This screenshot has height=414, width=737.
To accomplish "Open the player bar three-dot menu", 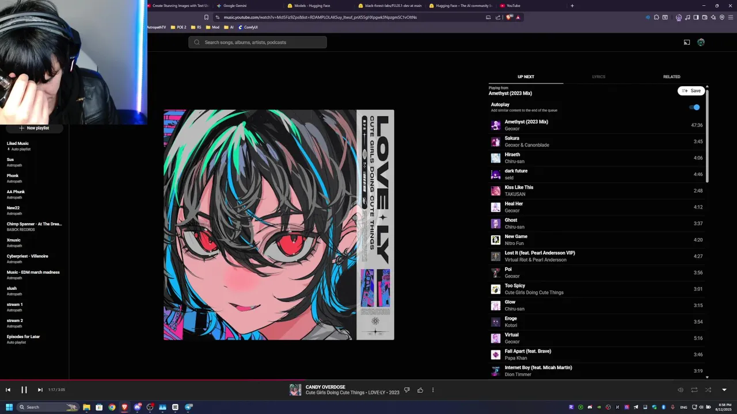I will pyautogui.click(x=433, y=390).
